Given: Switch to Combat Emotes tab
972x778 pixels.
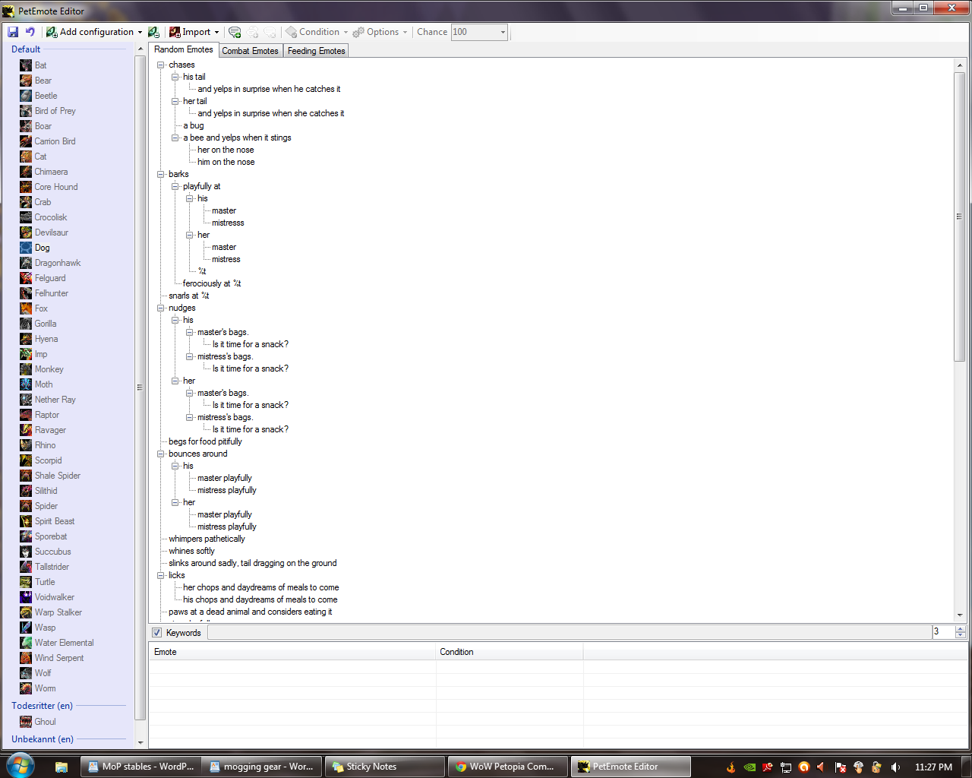Looking at the screenshot, I should click(251, 51).
